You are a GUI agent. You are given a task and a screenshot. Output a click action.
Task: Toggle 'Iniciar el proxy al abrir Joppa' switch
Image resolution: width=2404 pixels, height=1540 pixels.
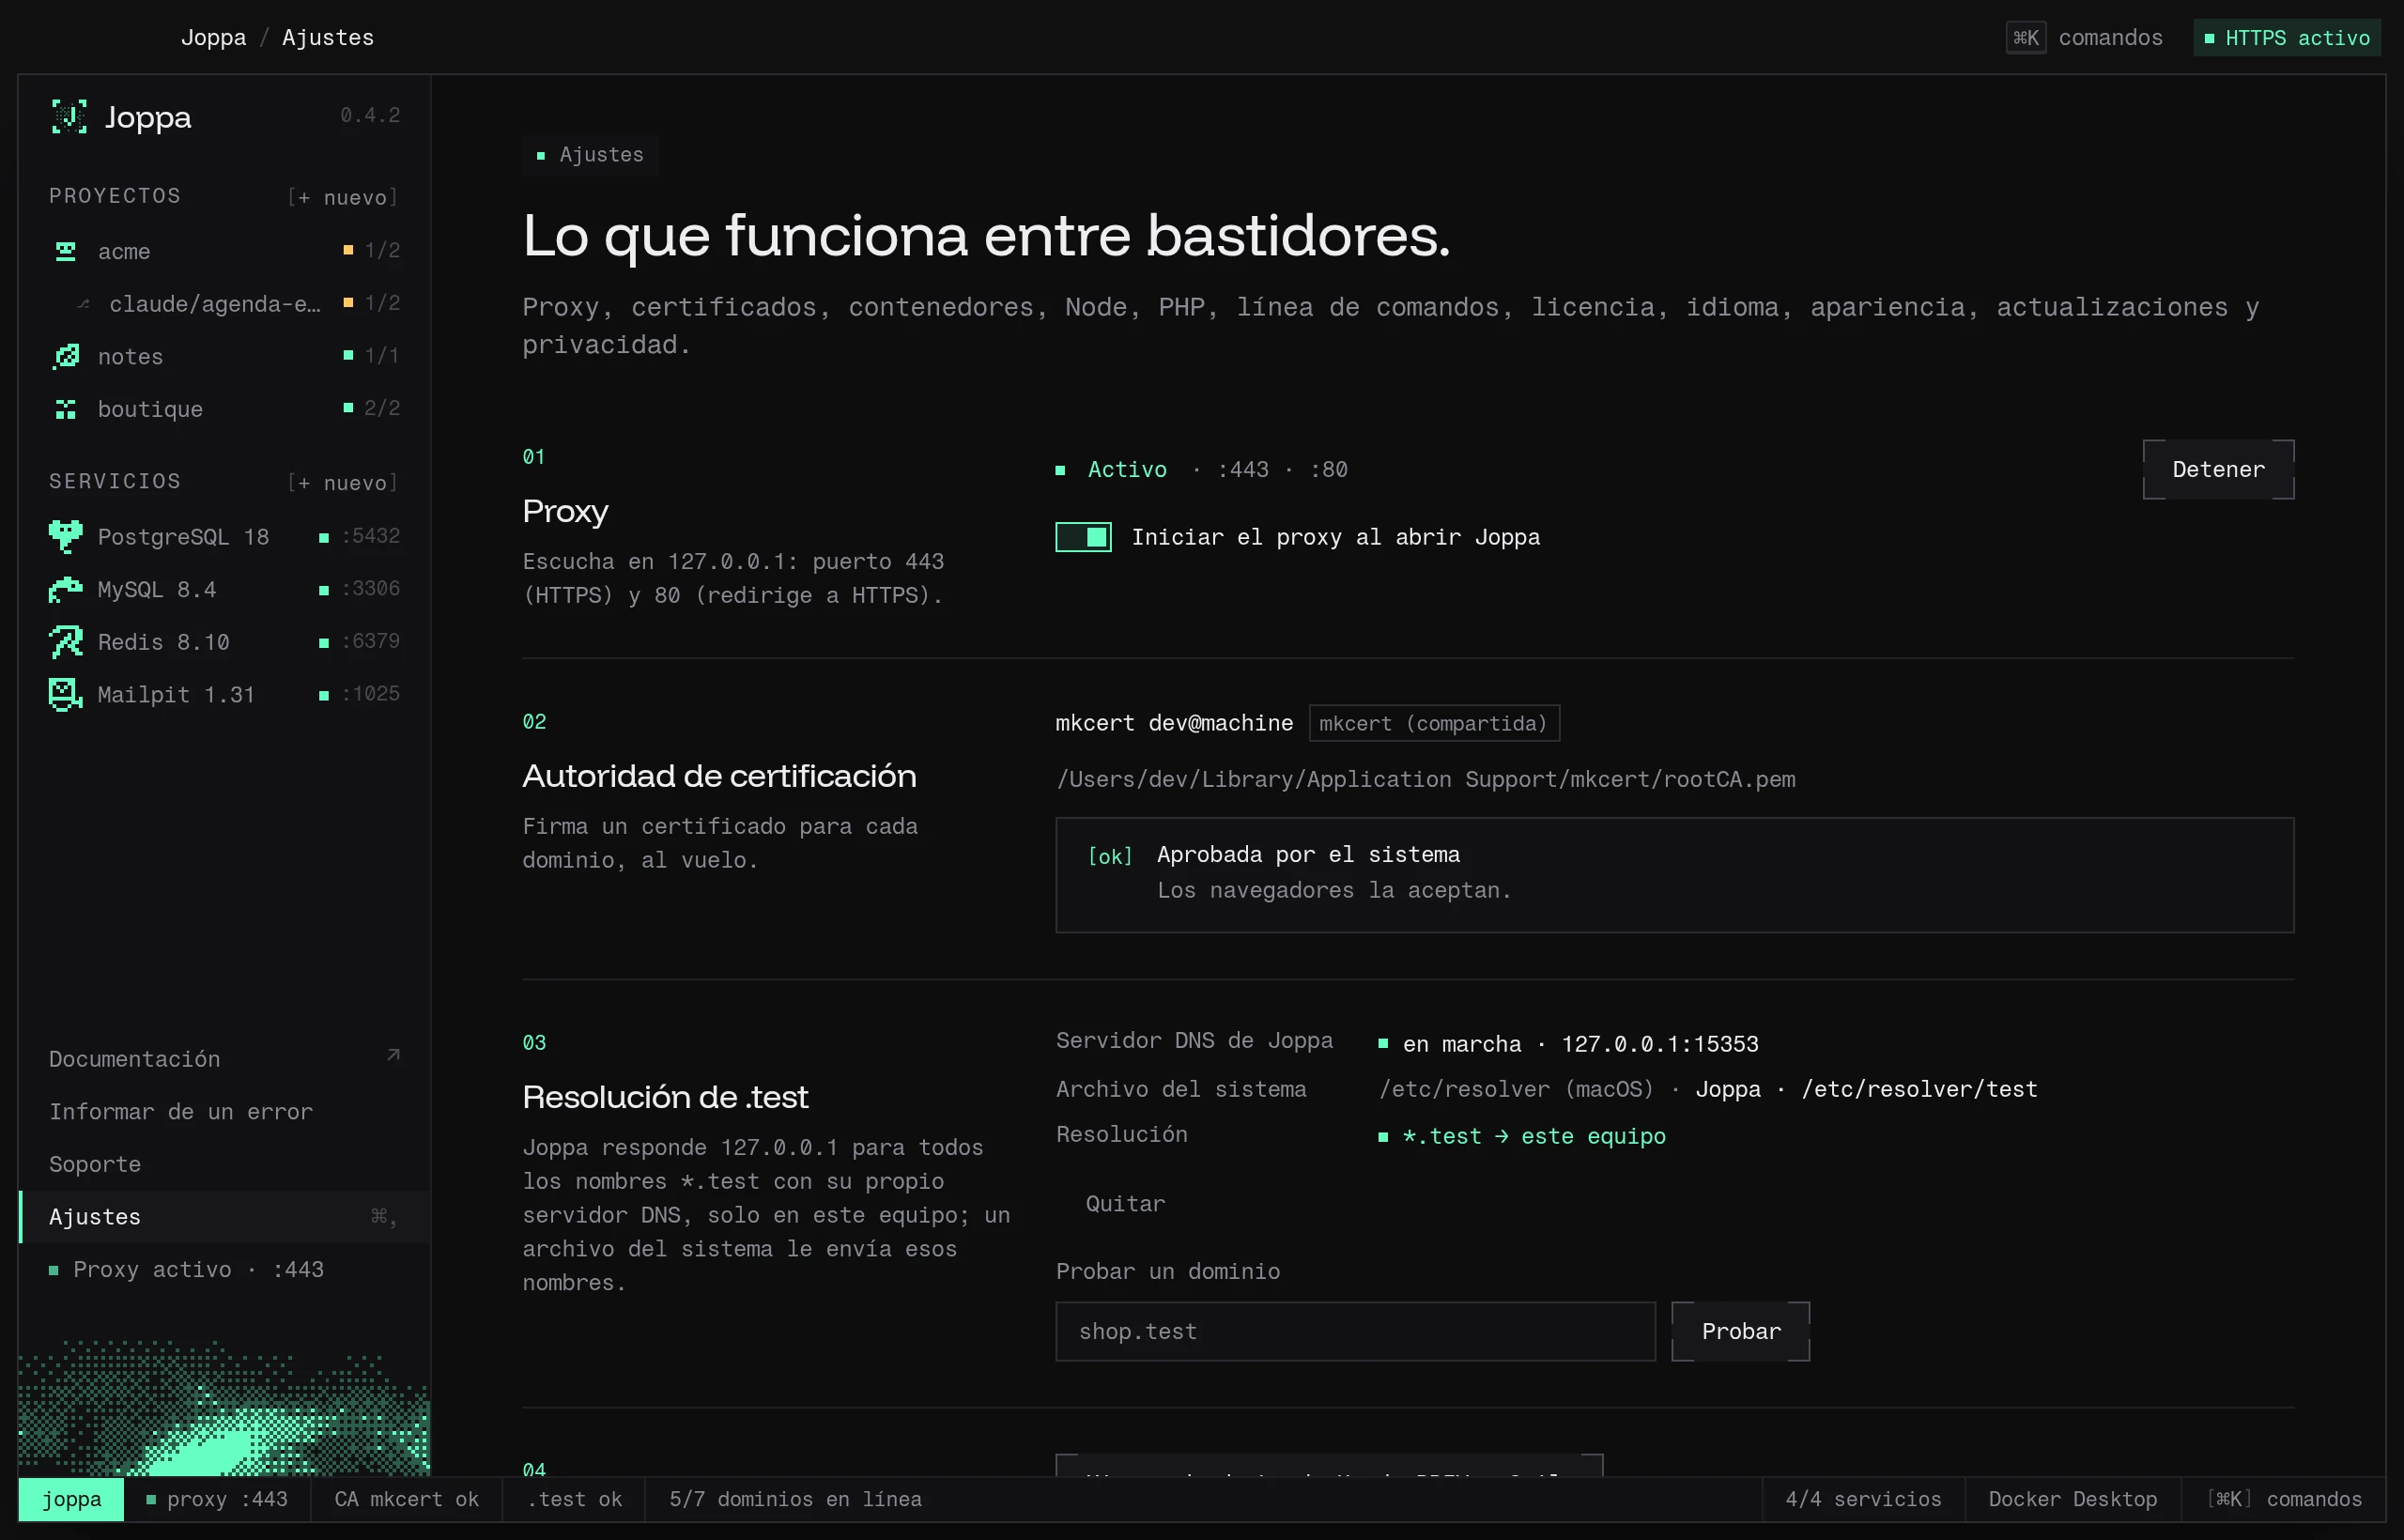coord(1083,537)
